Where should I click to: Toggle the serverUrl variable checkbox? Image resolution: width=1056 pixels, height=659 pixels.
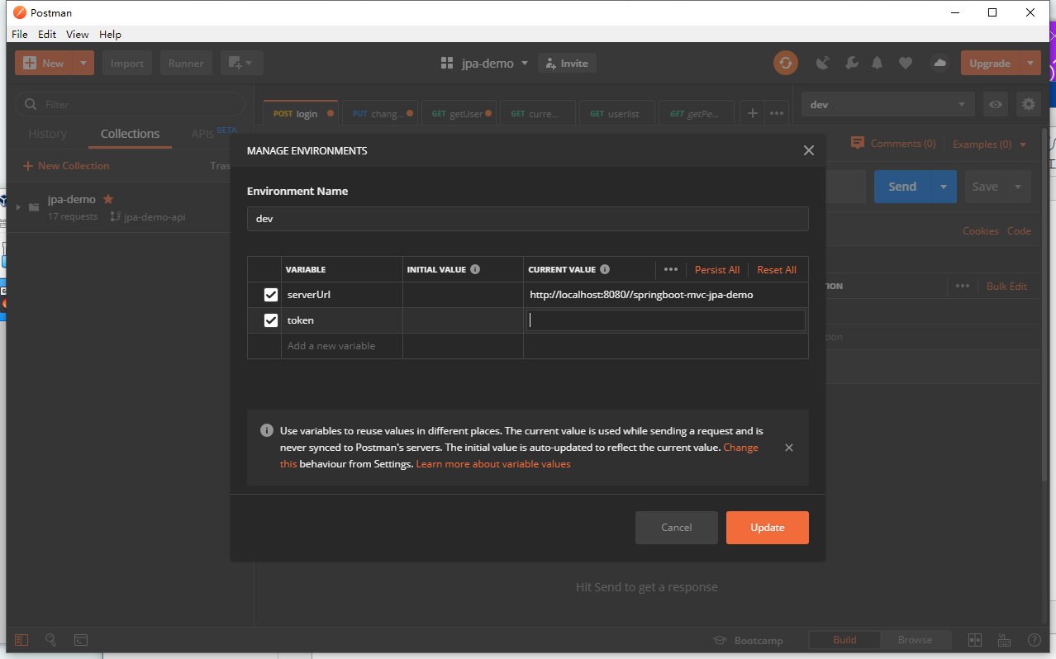[270, 295]
